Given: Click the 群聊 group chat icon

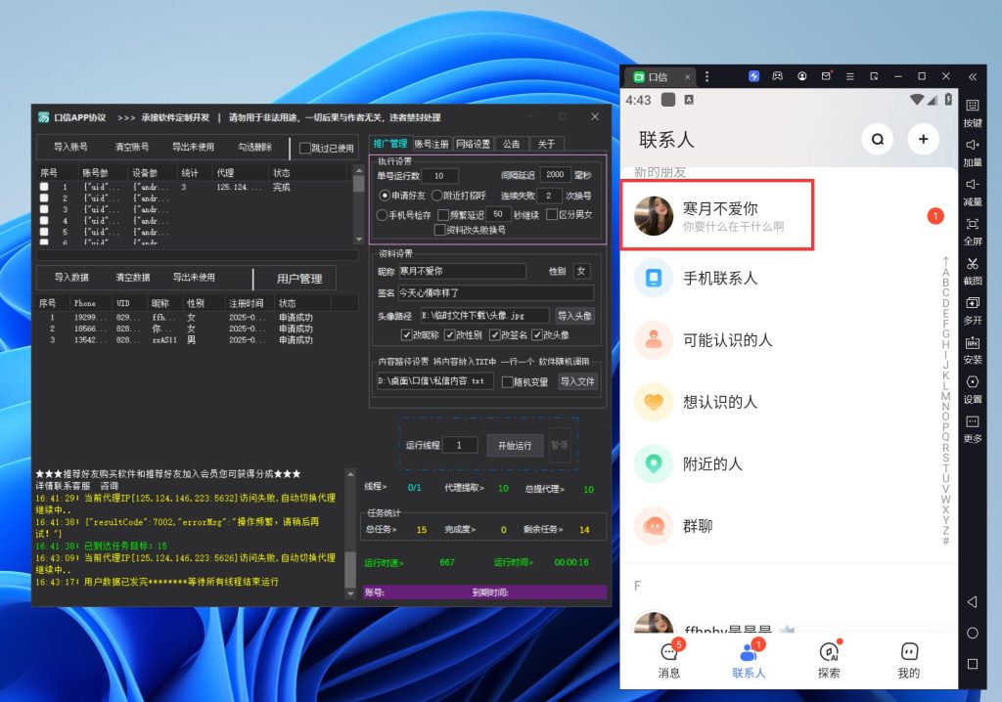Looking at the screenshot, I should click(x=653, y=526).
